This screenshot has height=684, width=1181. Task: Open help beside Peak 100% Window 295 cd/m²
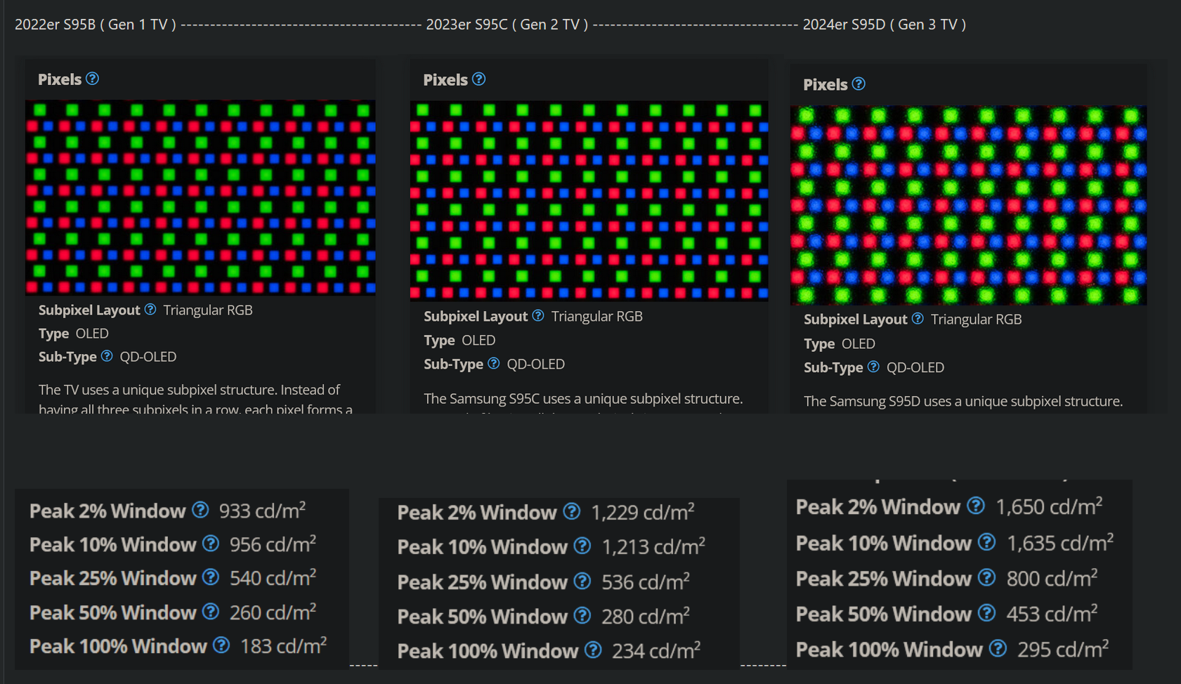click(x=998, y=649)
